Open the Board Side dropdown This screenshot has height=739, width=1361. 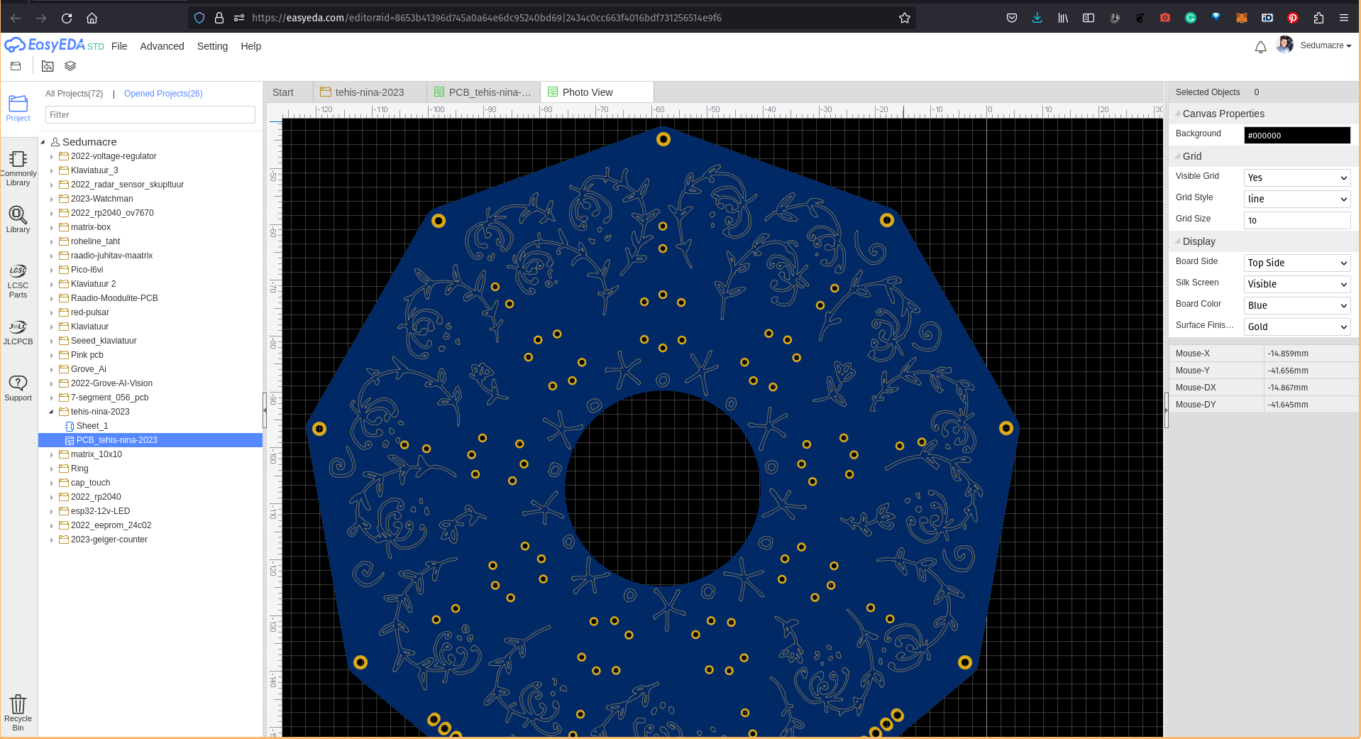[1296, 263]
